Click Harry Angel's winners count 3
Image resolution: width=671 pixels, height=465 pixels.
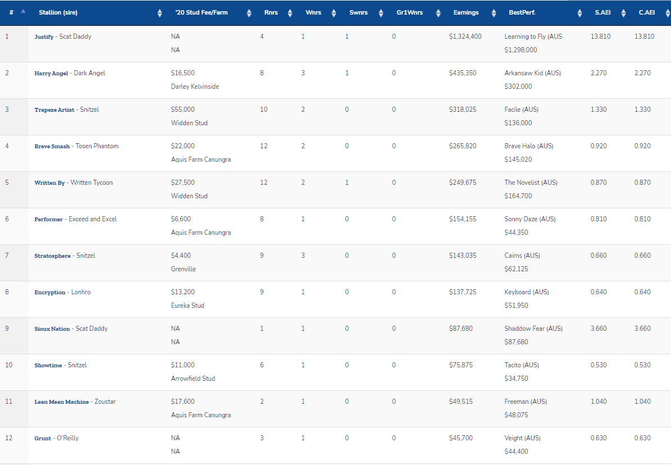(x=303, y=73)
